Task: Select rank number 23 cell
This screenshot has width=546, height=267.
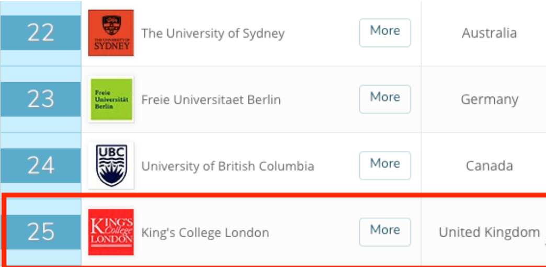Action: pos(41,99)
